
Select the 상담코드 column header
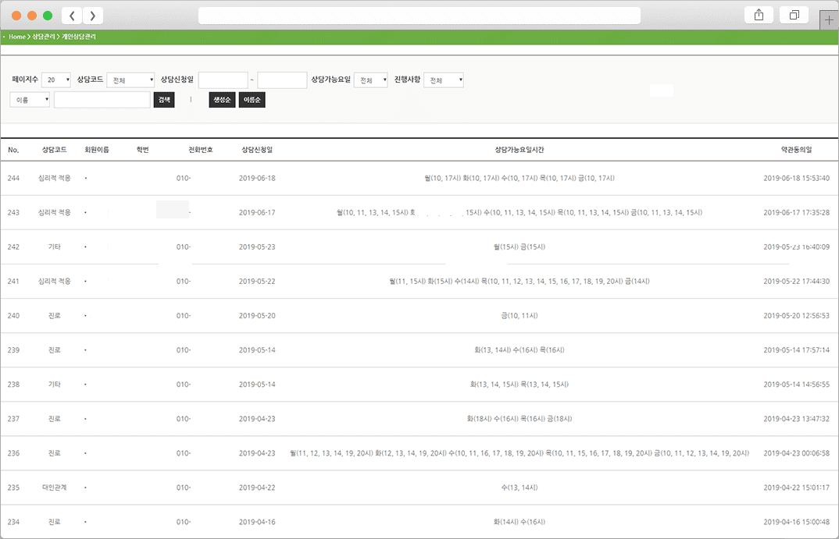(55, 150)
